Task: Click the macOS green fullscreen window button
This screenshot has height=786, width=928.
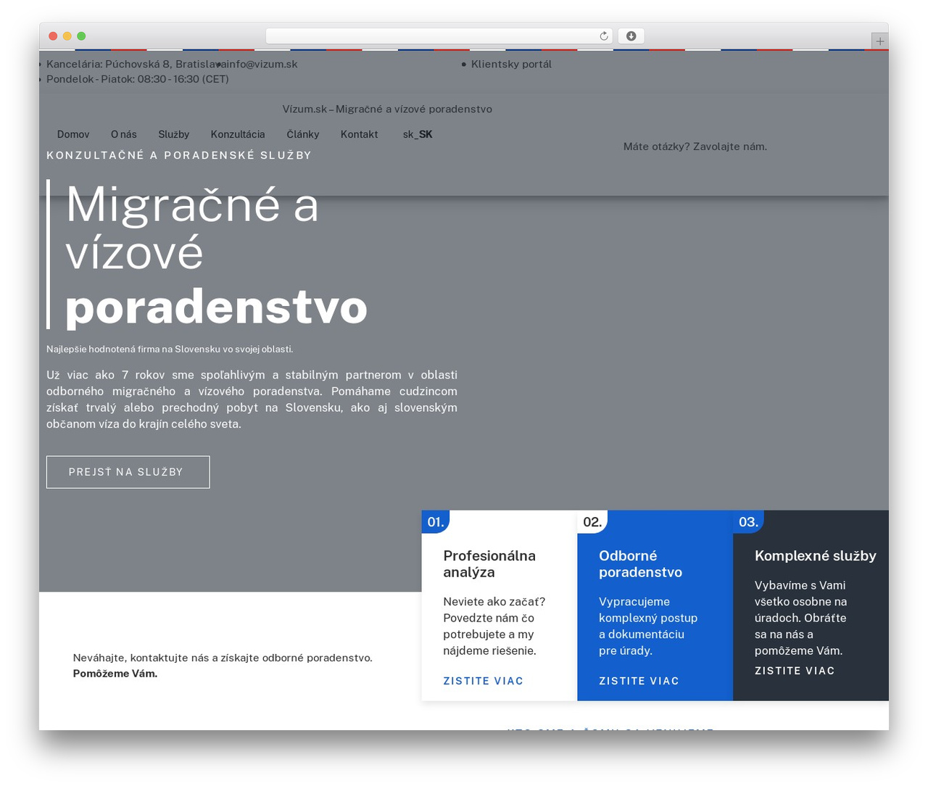Action: (81, 36)
